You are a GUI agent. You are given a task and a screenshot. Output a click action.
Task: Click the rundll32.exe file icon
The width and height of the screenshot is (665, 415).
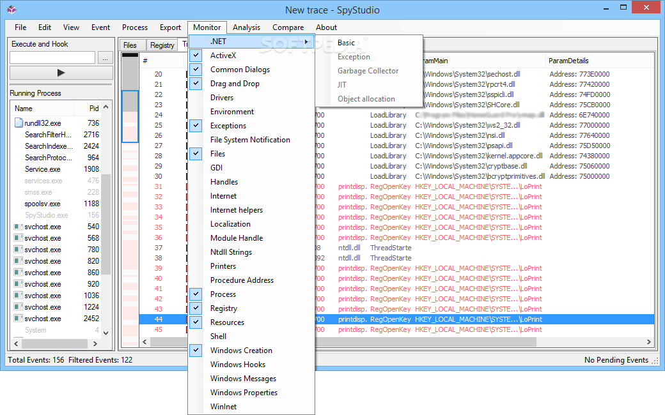pos(19,123)
